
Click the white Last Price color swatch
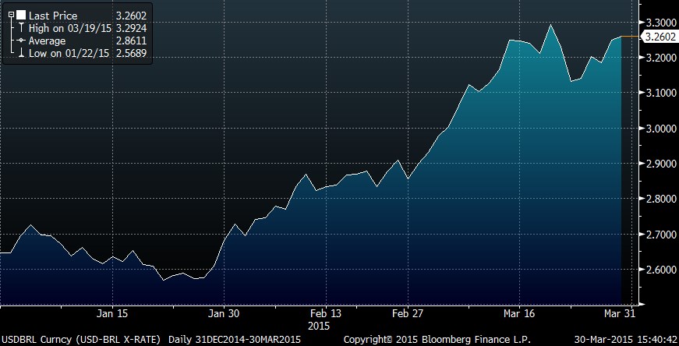pos(21,15)
